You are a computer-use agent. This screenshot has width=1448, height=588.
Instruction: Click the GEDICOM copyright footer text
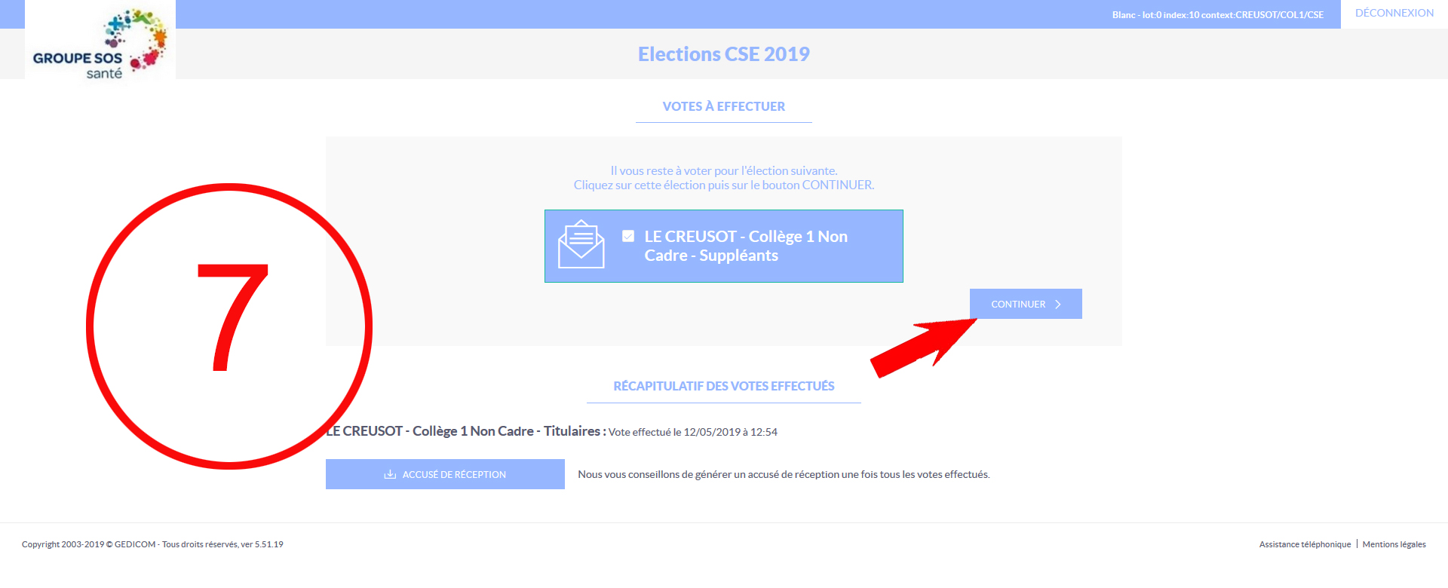152,544
